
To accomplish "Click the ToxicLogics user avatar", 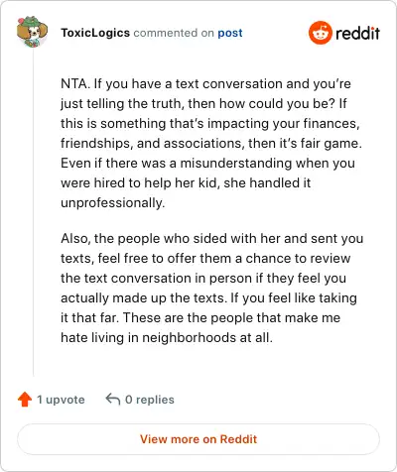I will tap(32, 32).
